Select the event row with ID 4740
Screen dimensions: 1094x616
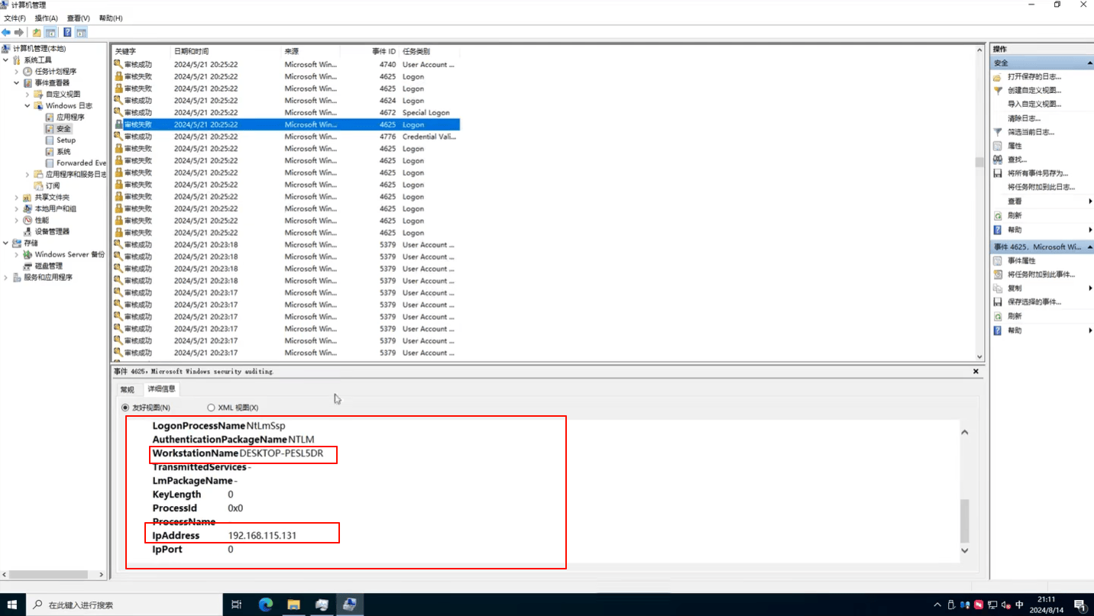(x=286, y=65)
